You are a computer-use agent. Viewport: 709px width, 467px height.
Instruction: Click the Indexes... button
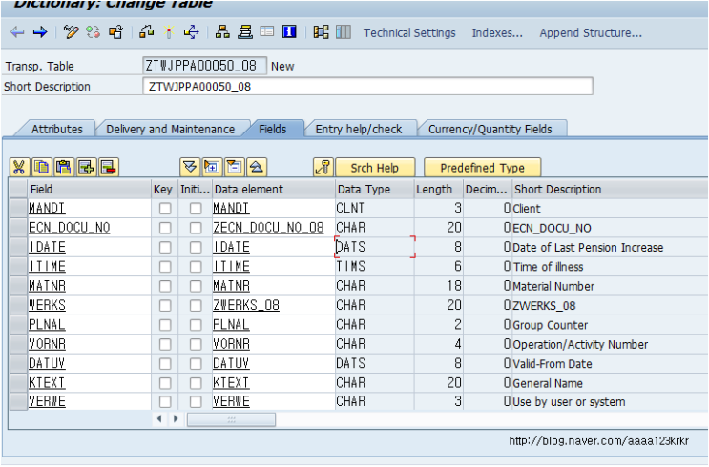pos(497,33)
